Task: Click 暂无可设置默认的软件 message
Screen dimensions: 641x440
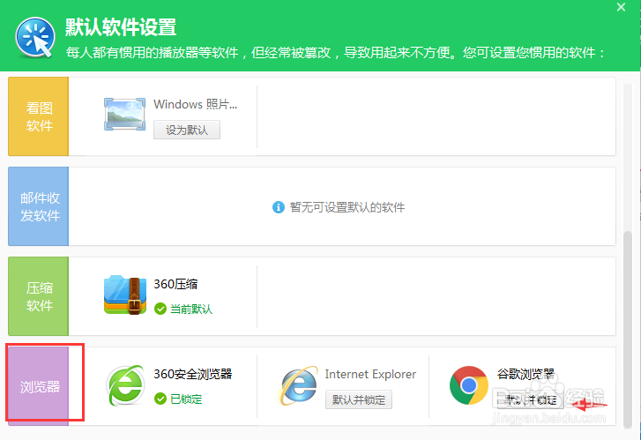Action: pyautogui.click(x=347, y=207)
